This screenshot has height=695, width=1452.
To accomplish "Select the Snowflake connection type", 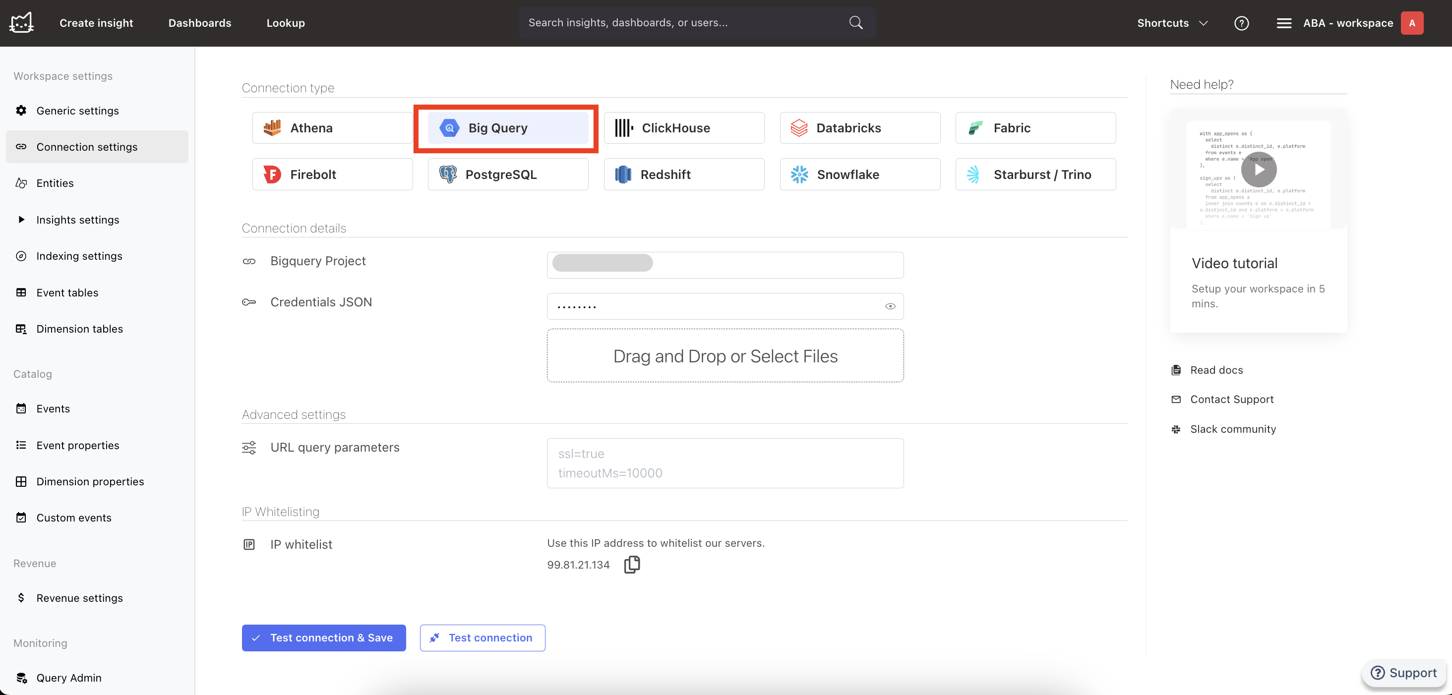I will pos(859,174).
